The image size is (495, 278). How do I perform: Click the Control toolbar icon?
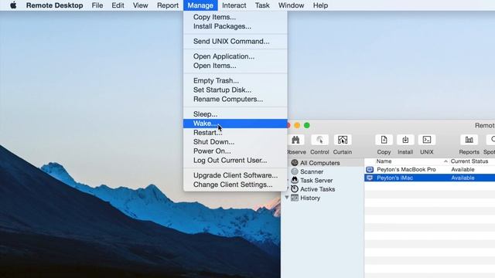click(319, 140)
